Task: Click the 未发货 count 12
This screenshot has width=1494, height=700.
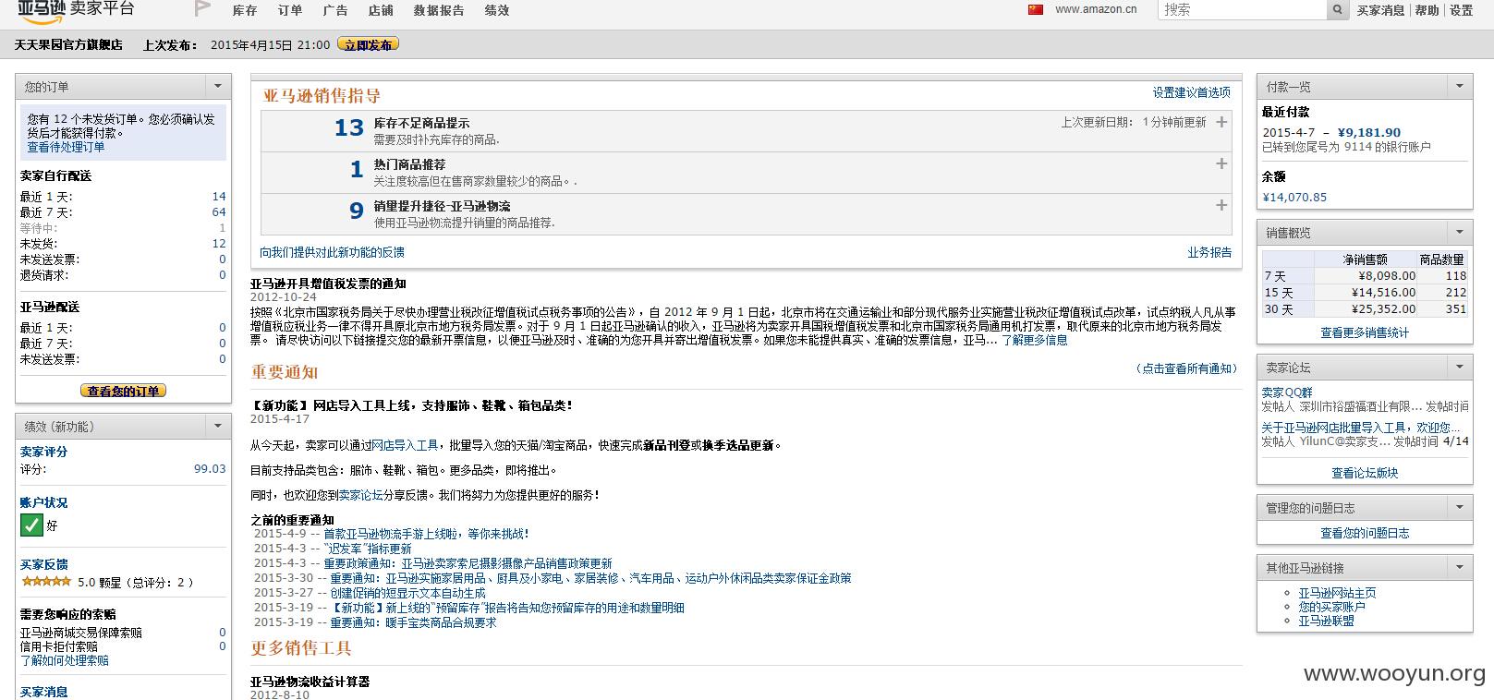Action: 219,244
